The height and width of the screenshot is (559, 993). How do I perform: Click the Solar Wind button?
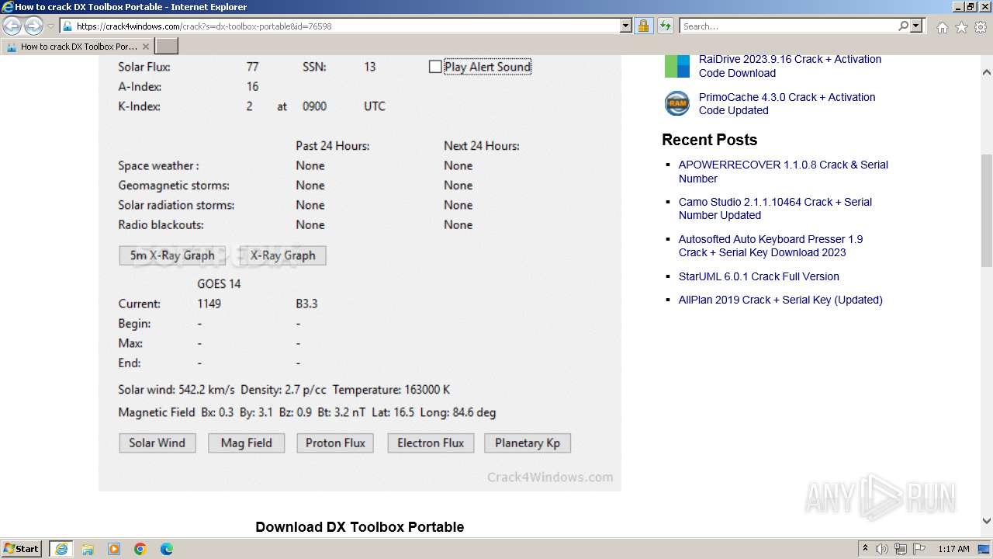pos(157,443)
